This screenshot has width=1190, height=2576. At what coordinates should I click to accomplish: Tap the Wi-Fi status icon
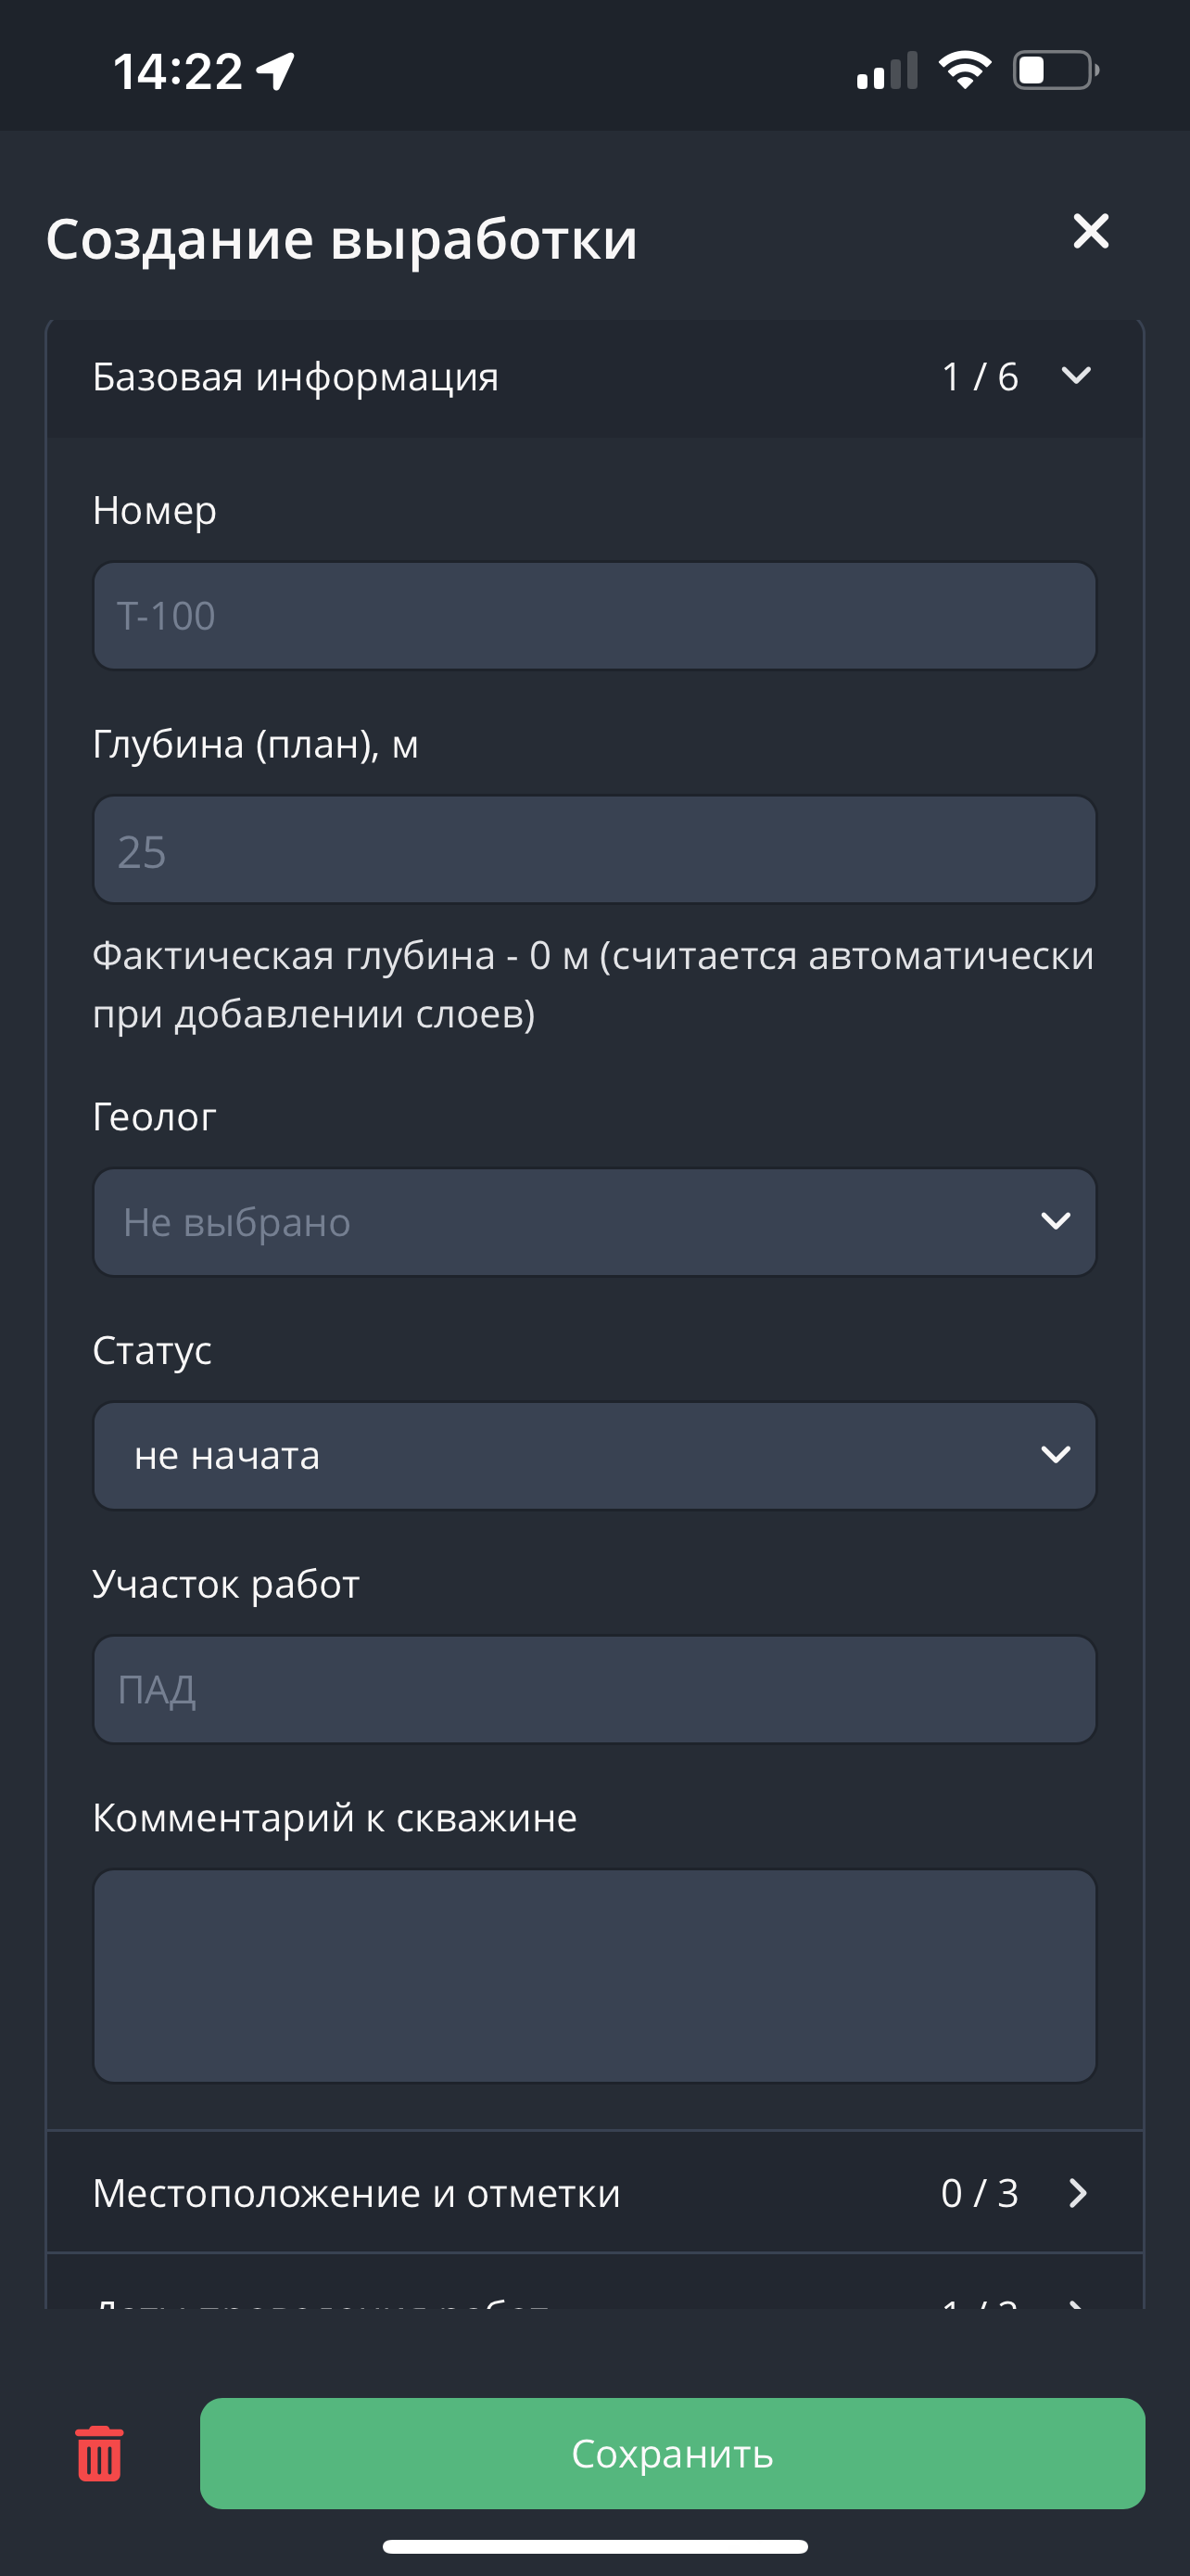[x=964, y=70]
